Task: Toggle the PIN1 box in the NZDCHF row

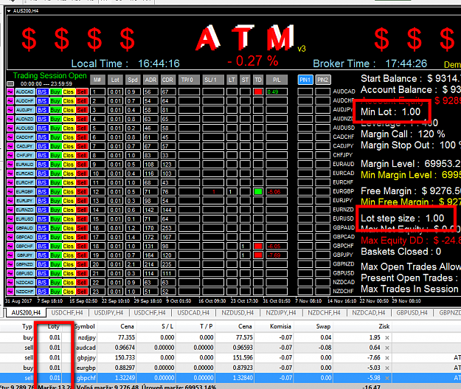Action: tap(305, 292)
